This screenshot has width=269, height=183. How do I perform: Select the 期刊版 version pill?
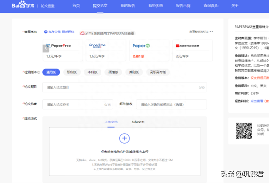[134, 72]
